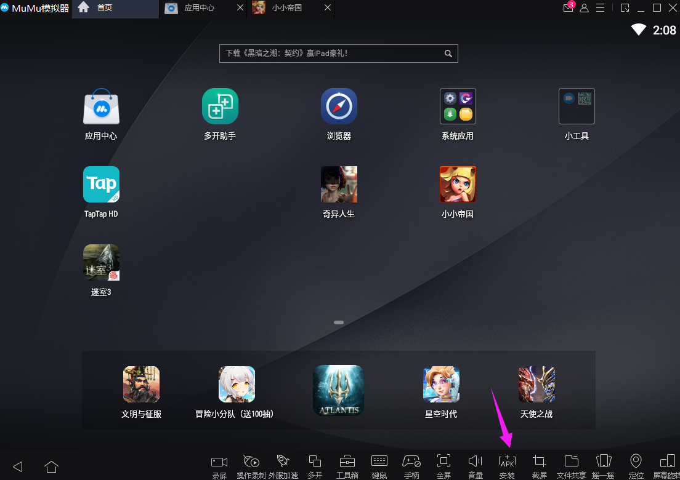Open the 系统应用 folder

coord(458,106)
